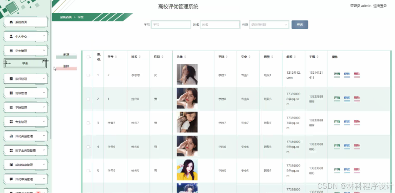Click the 删除 batch delete button

[x=66, y=67]
